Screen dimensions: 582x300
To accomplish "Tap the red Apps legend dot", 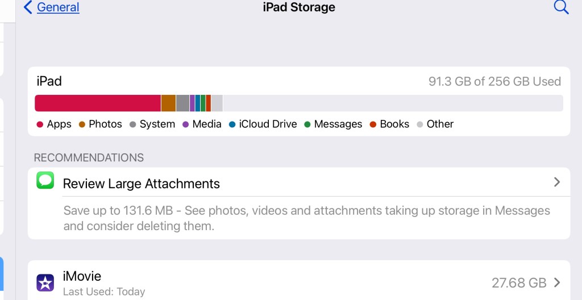I will 40,124.
